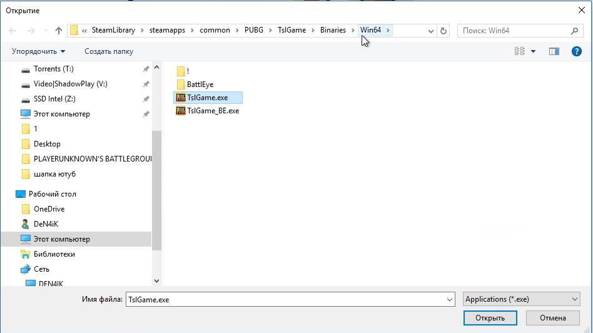Open address history dropdown

(x=431, y=31)
